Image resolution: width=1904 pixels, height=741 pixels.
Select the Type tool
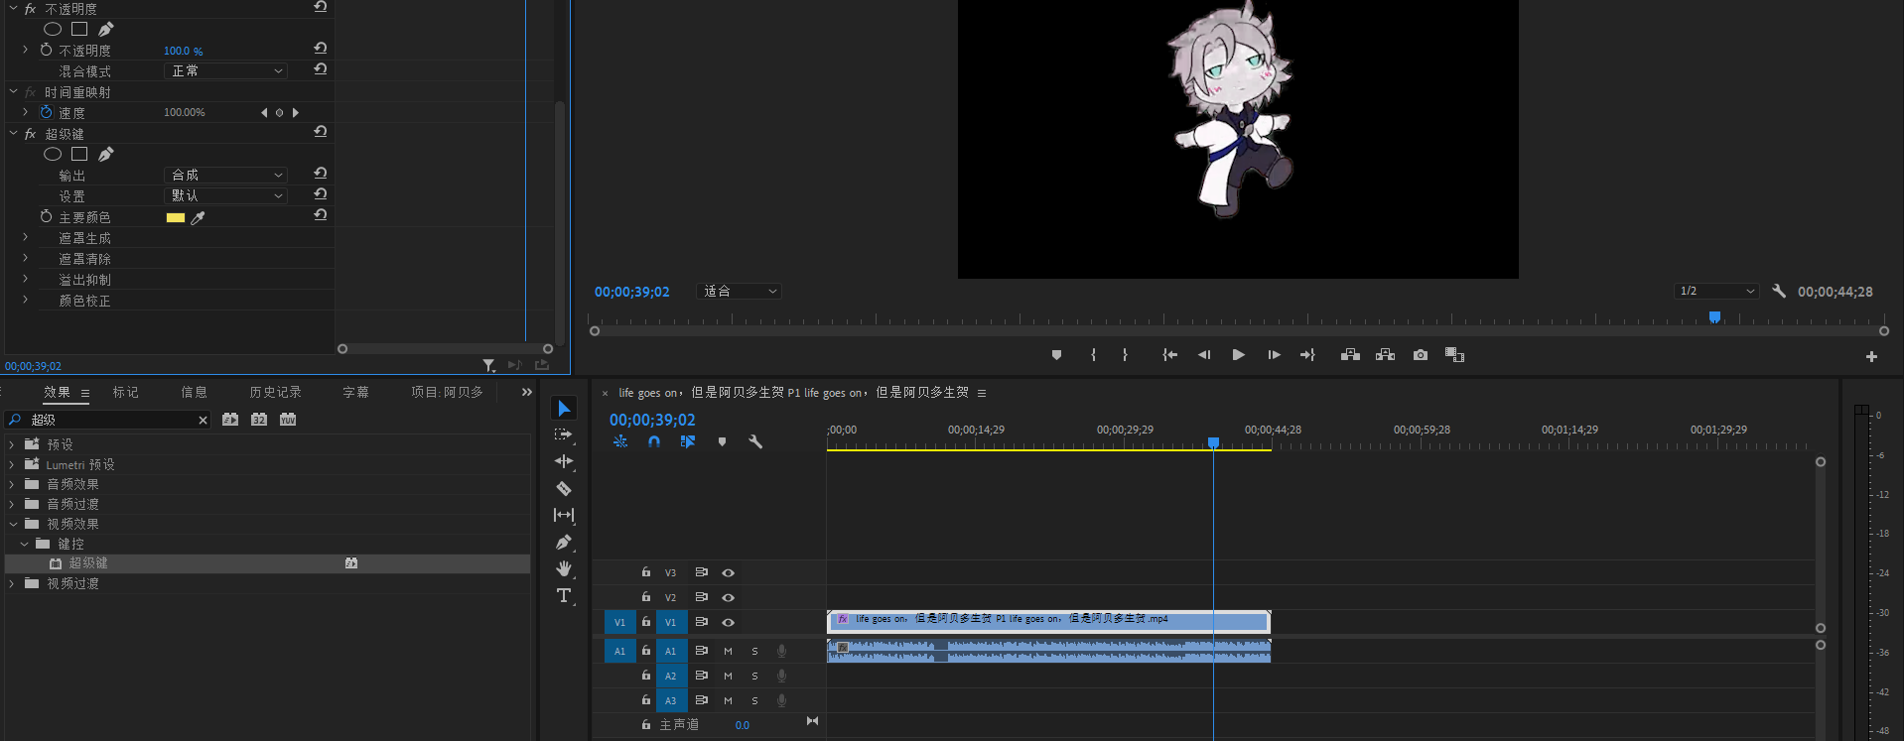click(x=564, y=595)
